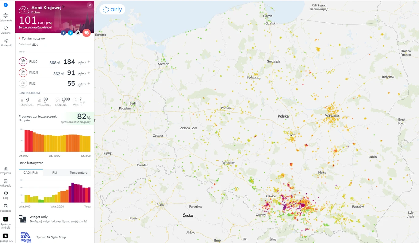
Task: Select the CAQI (PM) history tab
Action: pyautogui.click(x=31, y=173)
